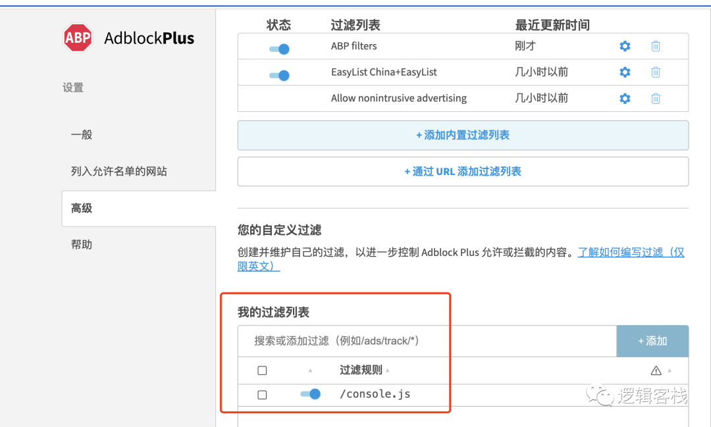Sort by the 过滤规则 column arrow
711x427 pixels.
tap(388, 370)
